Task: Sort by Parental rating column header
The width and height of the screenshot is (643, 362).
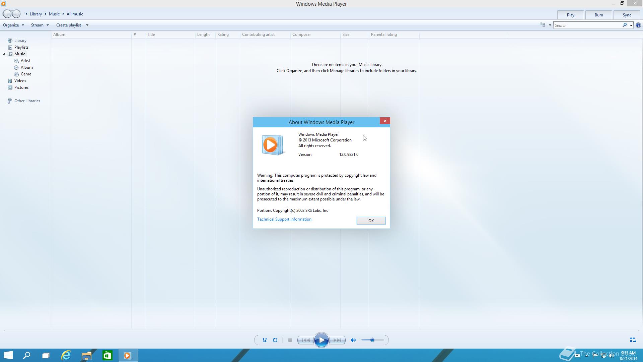Action: [x=394, y=35]
